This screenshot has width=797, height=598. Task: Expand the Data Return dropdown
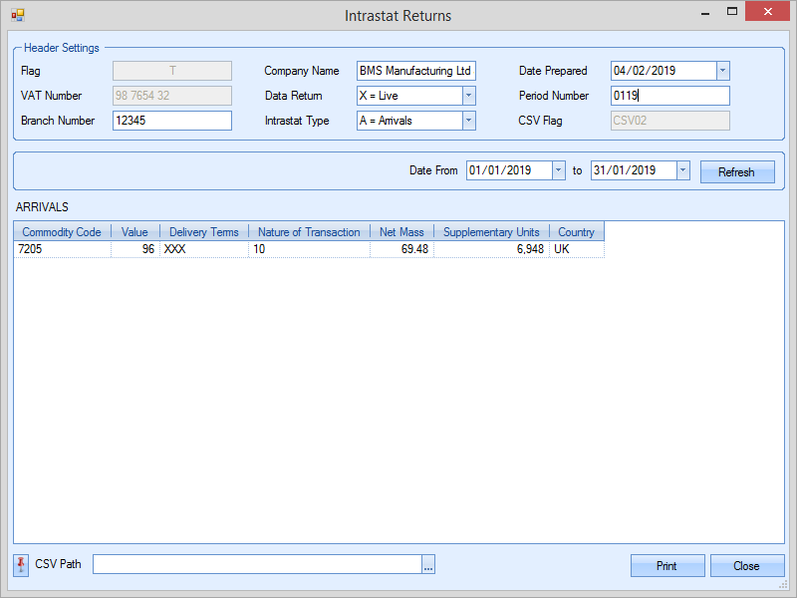point(468,96)
